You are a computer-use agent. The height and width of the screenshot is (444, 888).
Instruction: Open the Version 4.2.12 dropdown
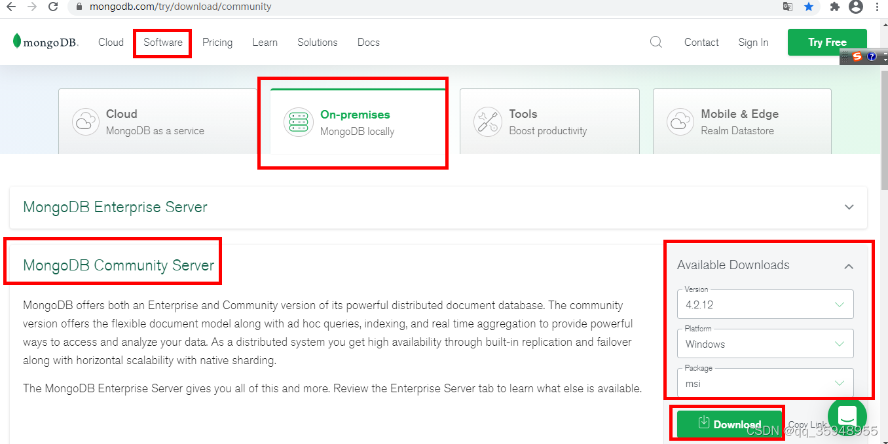(766, 305)
